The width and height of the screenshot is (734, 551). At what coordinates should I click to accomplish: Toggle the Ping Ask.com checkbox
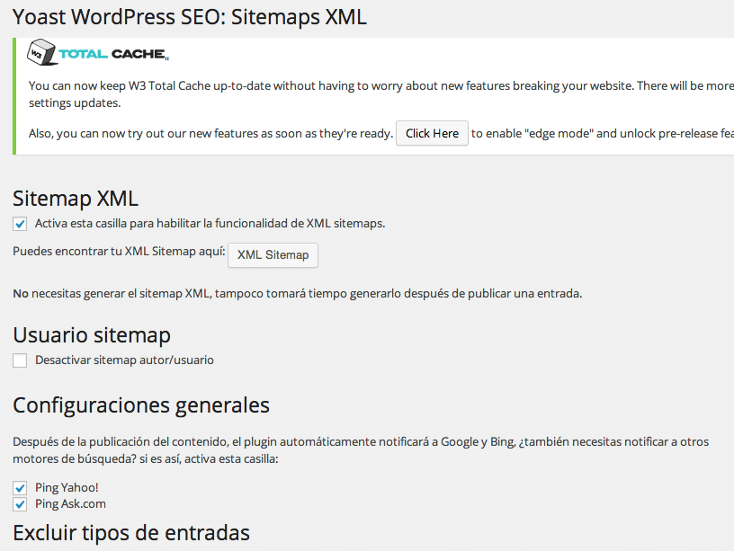(20, 504)
